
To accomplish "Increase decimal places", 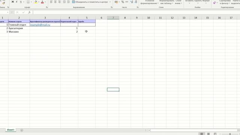I will coord(132,2).
